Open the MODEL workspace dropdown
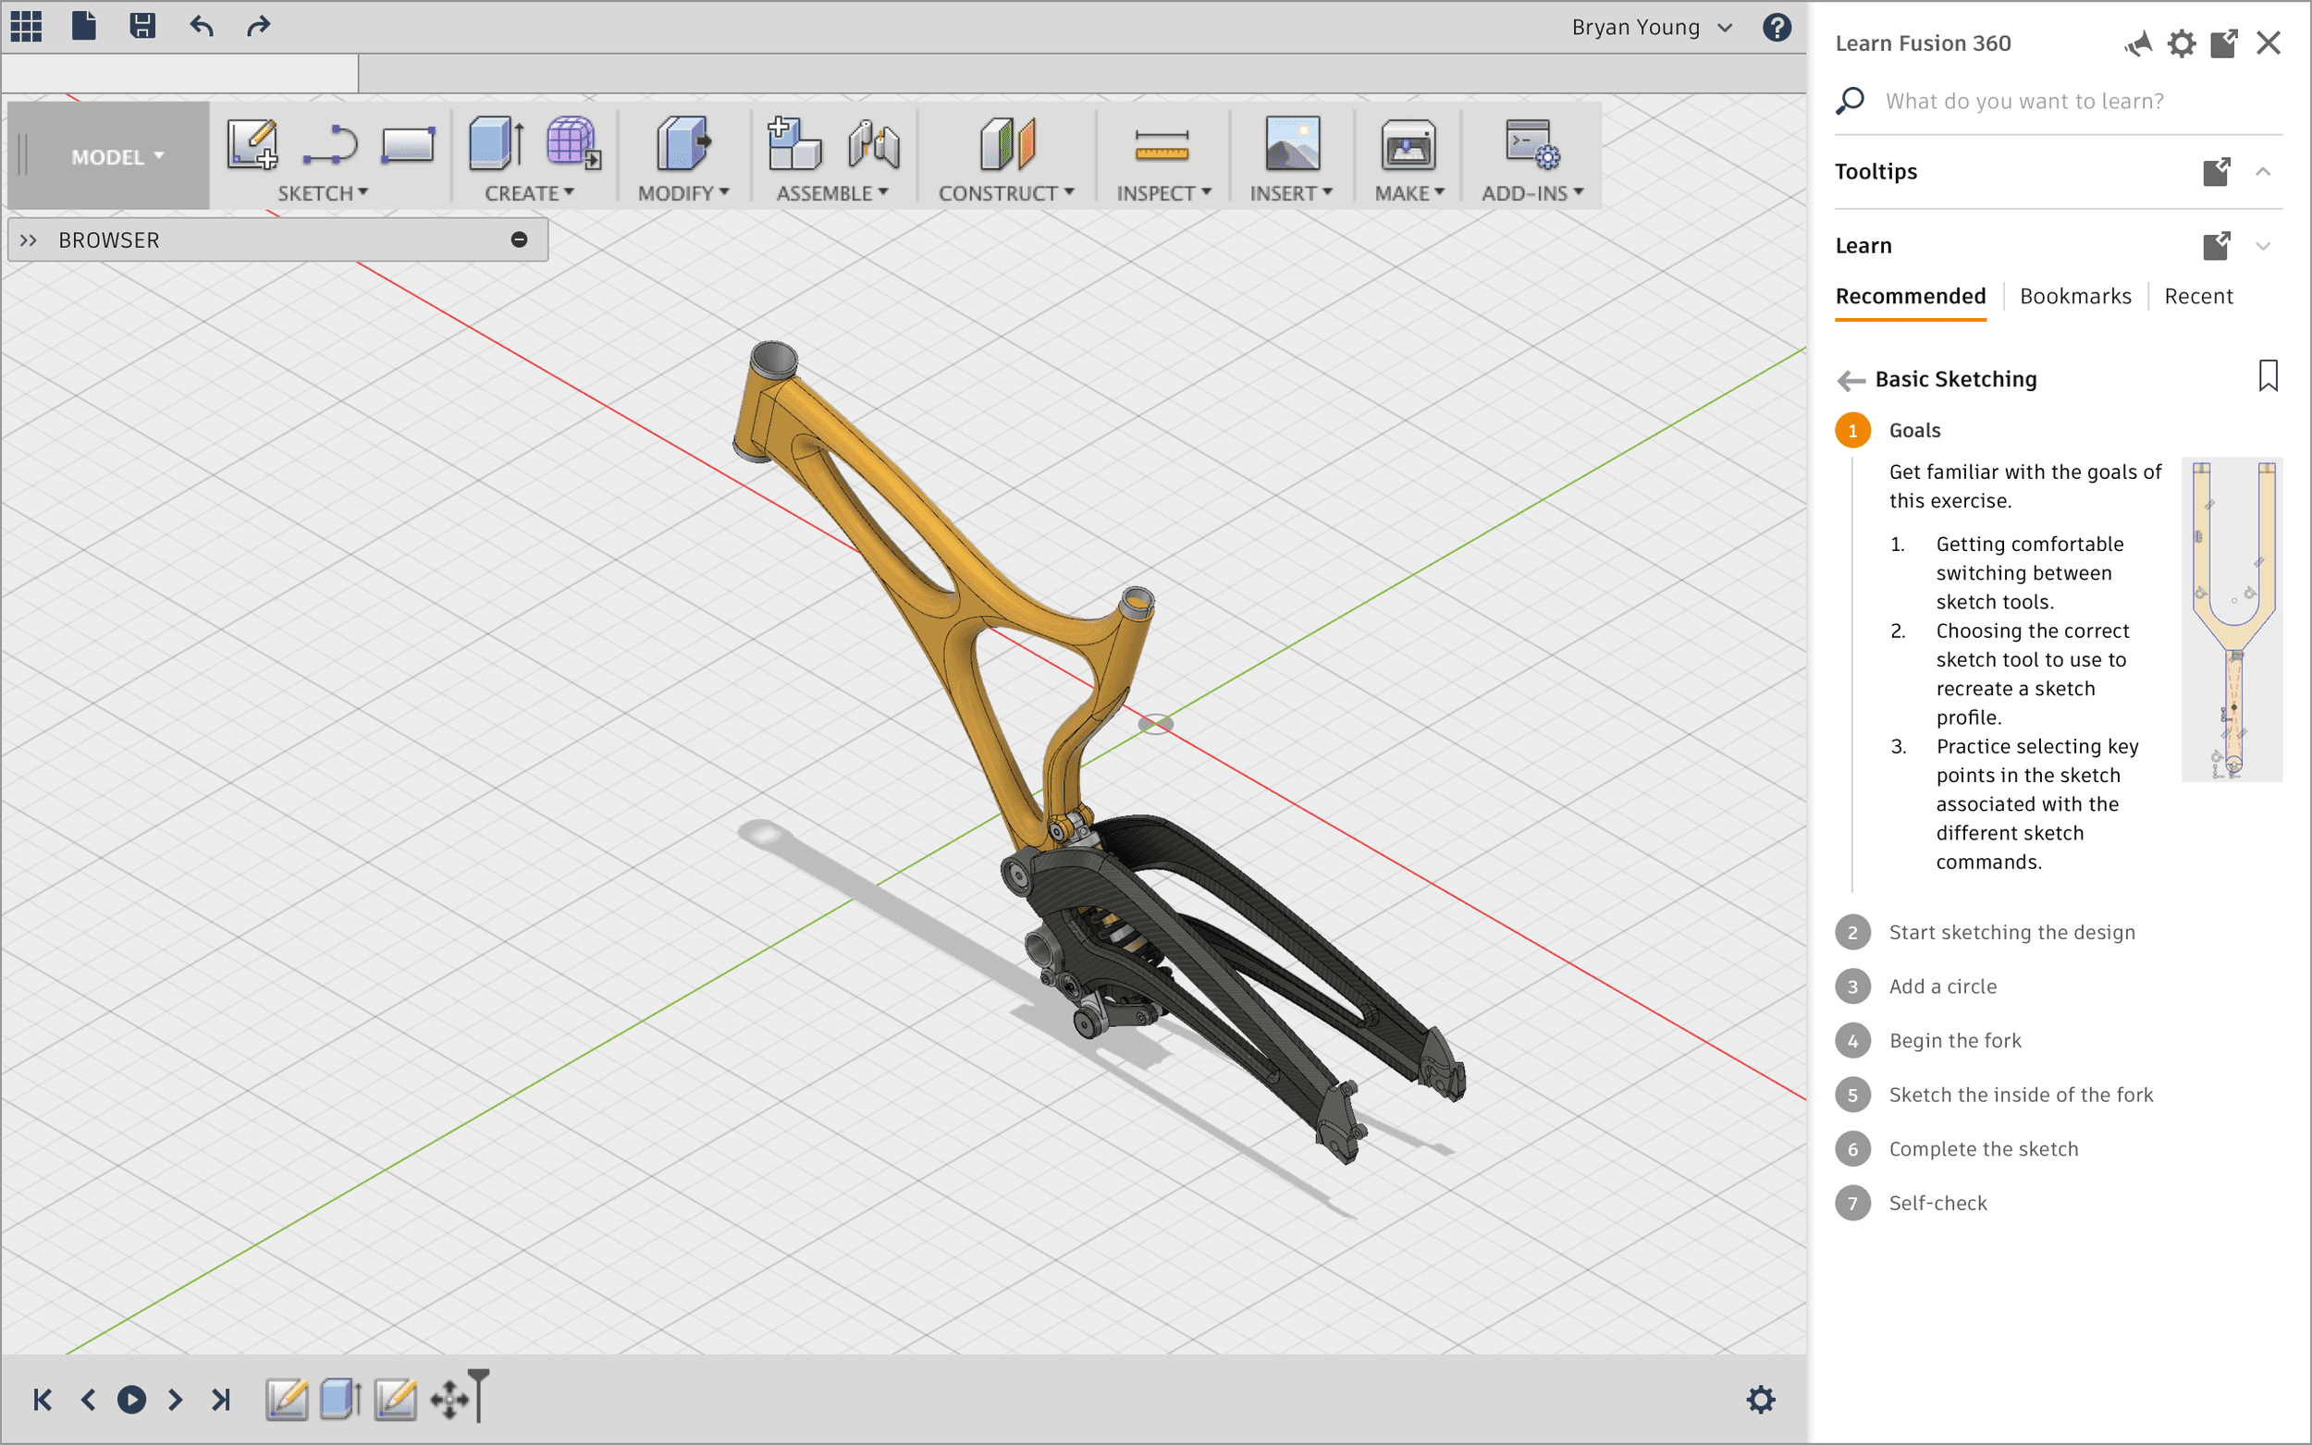This screenshot has width=2312, height=1445. [x=117, y=157]
